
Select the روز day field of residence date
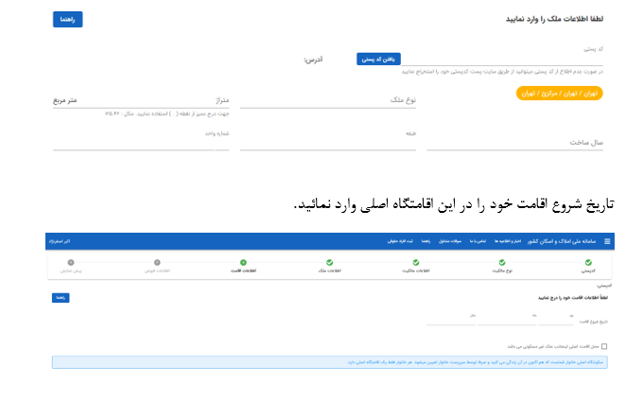point(556,320)
